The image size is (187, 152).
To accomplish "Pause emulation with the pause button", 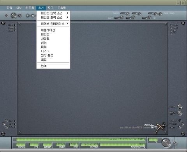I will point(33,16).
